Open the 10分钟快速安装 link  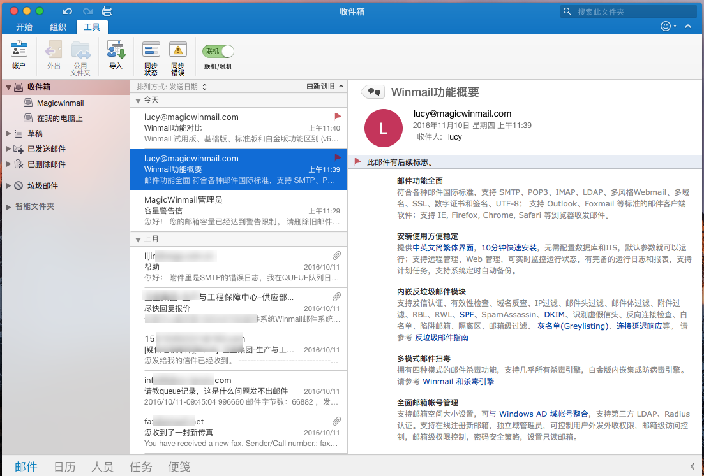click(509, 248)
